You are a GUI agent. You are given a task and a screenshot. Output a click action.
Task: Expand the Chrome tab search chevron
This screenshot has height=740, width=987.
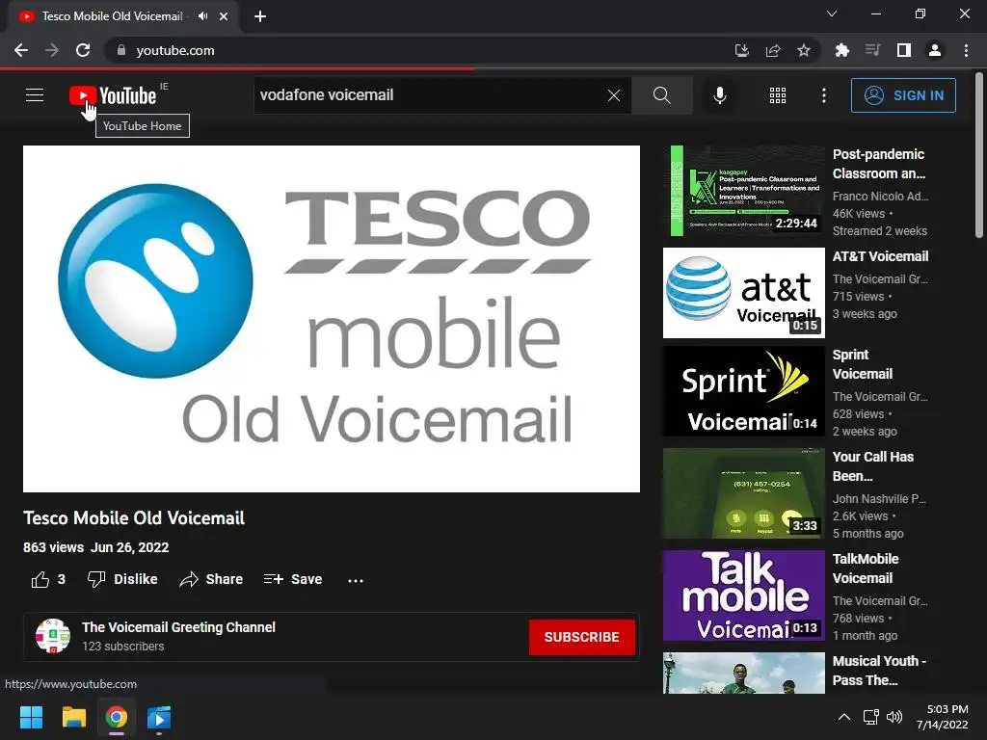[832, 13]
